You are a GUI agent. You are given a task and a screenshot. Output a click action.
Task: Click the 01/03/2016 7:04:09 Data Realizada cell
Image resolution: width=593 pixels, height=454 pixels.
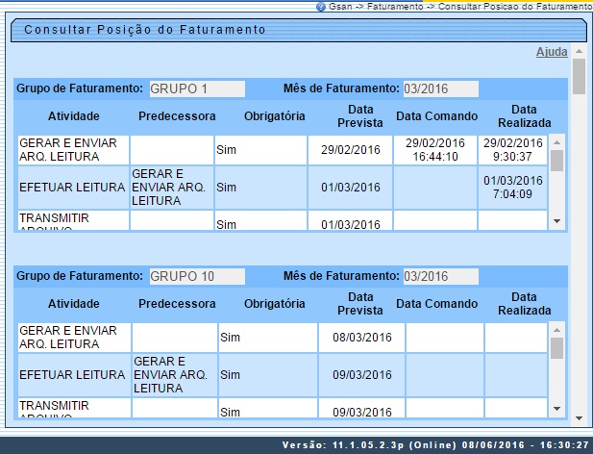[513, 188]
